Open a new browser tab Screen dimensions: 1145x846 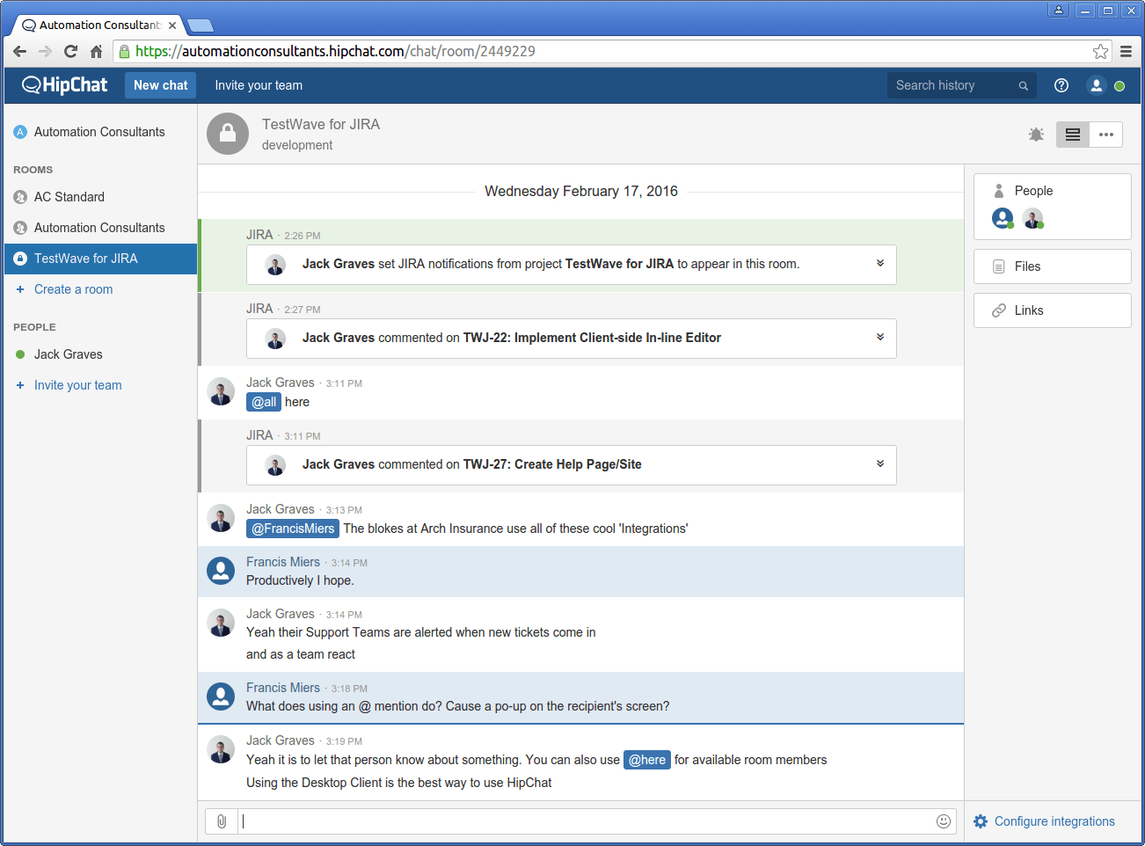pos(201,26)
